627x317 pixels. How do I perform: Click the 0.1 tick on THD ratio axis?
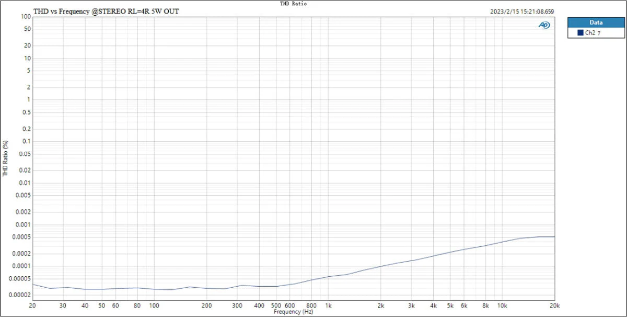coord(27,141)
